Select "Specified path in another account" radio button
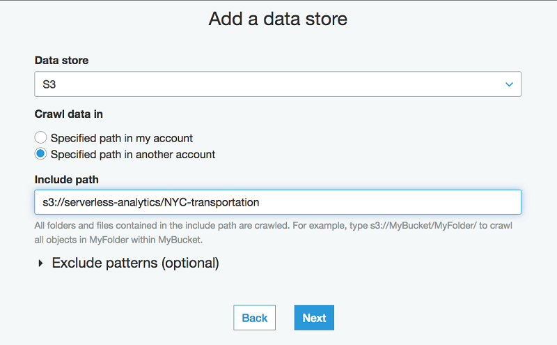 pos(41,154)
